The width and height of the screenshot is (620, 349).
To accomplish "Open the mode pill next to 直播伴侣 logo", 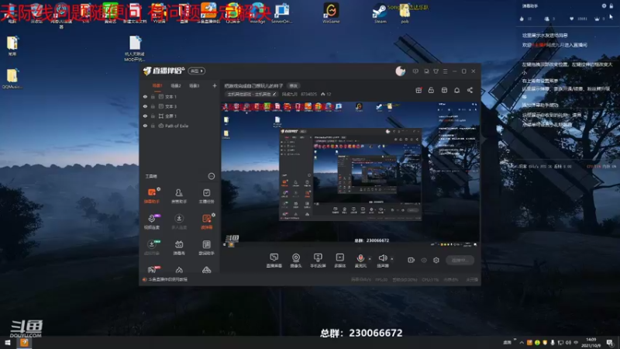I will 197,71.
